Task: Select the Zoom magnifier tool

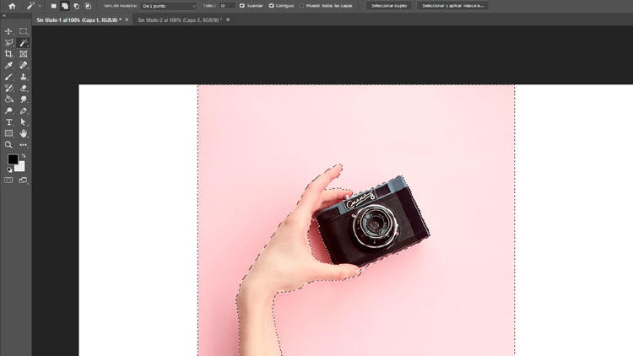Action: point(9,145)
